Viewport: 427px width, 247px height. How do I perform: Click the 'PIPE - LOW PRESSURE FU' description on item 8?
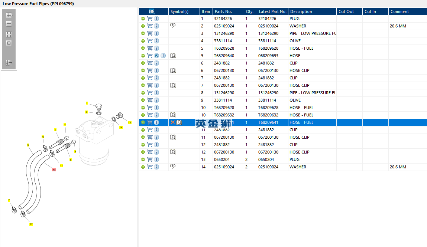pos(313,93)
